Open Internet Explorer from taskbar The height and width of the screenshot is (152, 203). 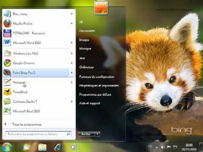(58, 147)
